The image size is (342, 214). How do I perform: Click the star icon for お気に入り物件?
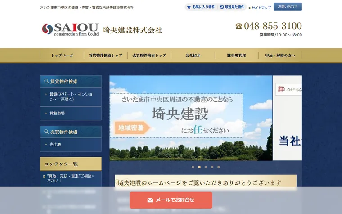pyautogui.click(x=189, y=7)
